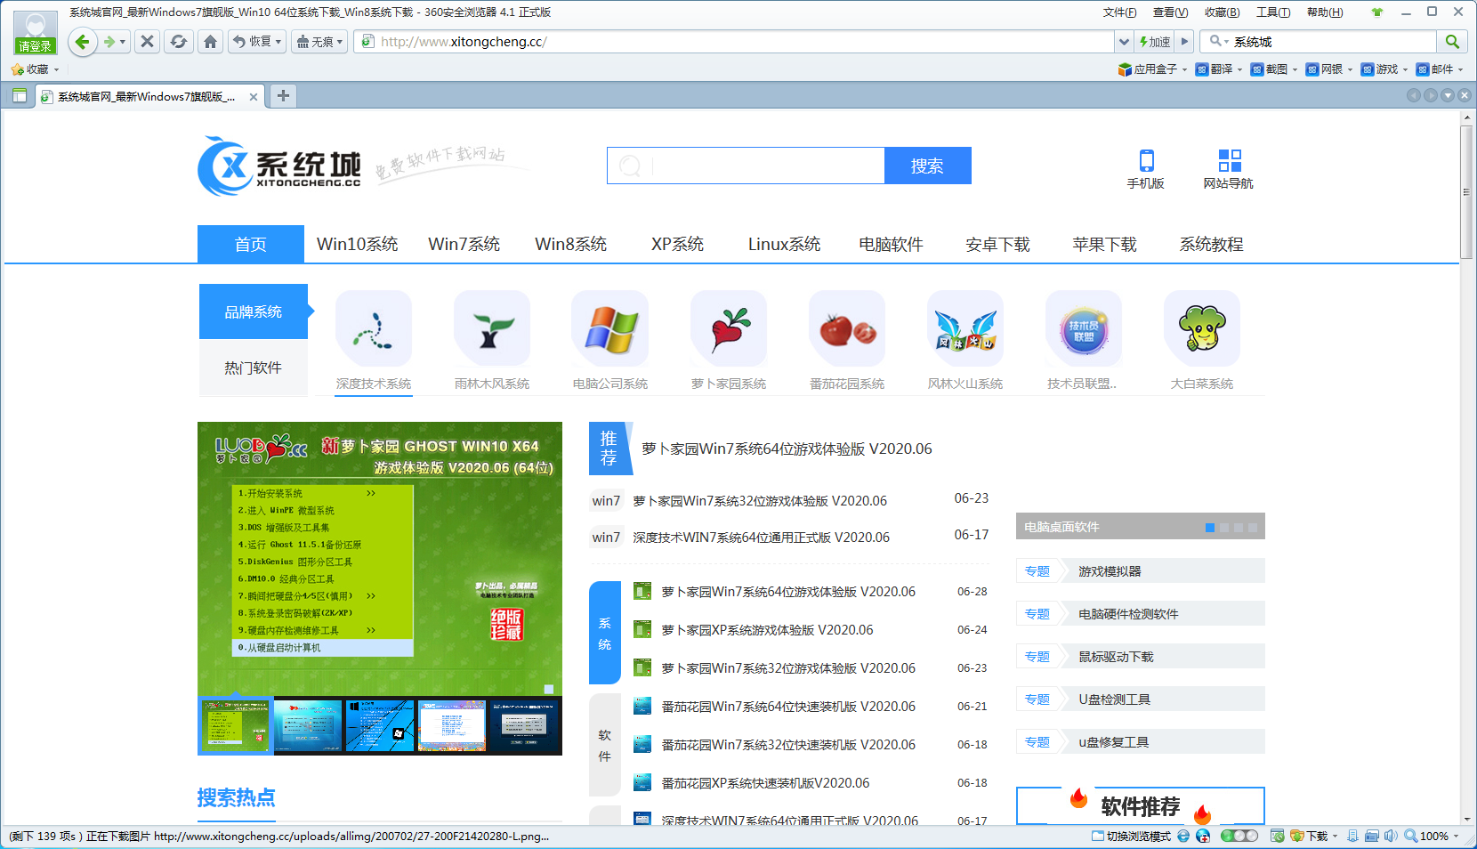Open the 风林火山系统 brand icon

point(965,328)
